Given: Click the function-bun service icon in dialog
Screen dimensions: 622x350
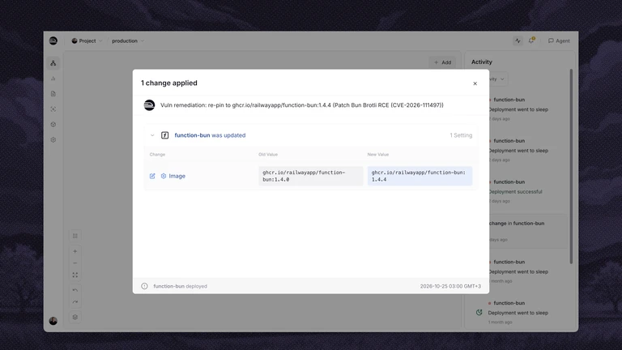Looking at the screenshot, I should (164, 135).
